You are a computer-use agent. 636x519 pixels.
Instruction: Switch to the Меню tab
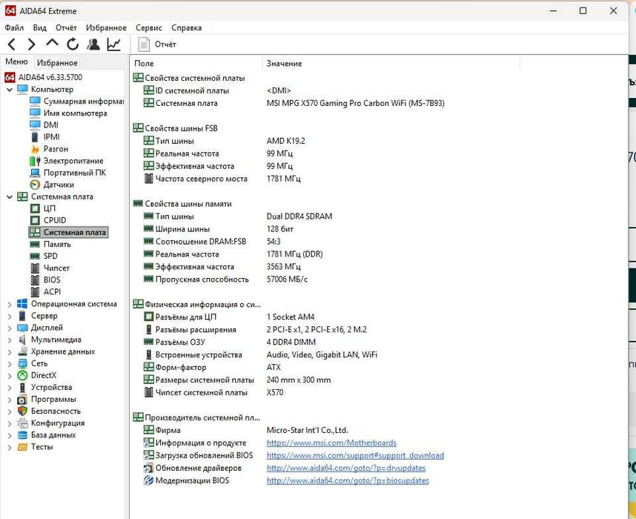pos(16,62)
